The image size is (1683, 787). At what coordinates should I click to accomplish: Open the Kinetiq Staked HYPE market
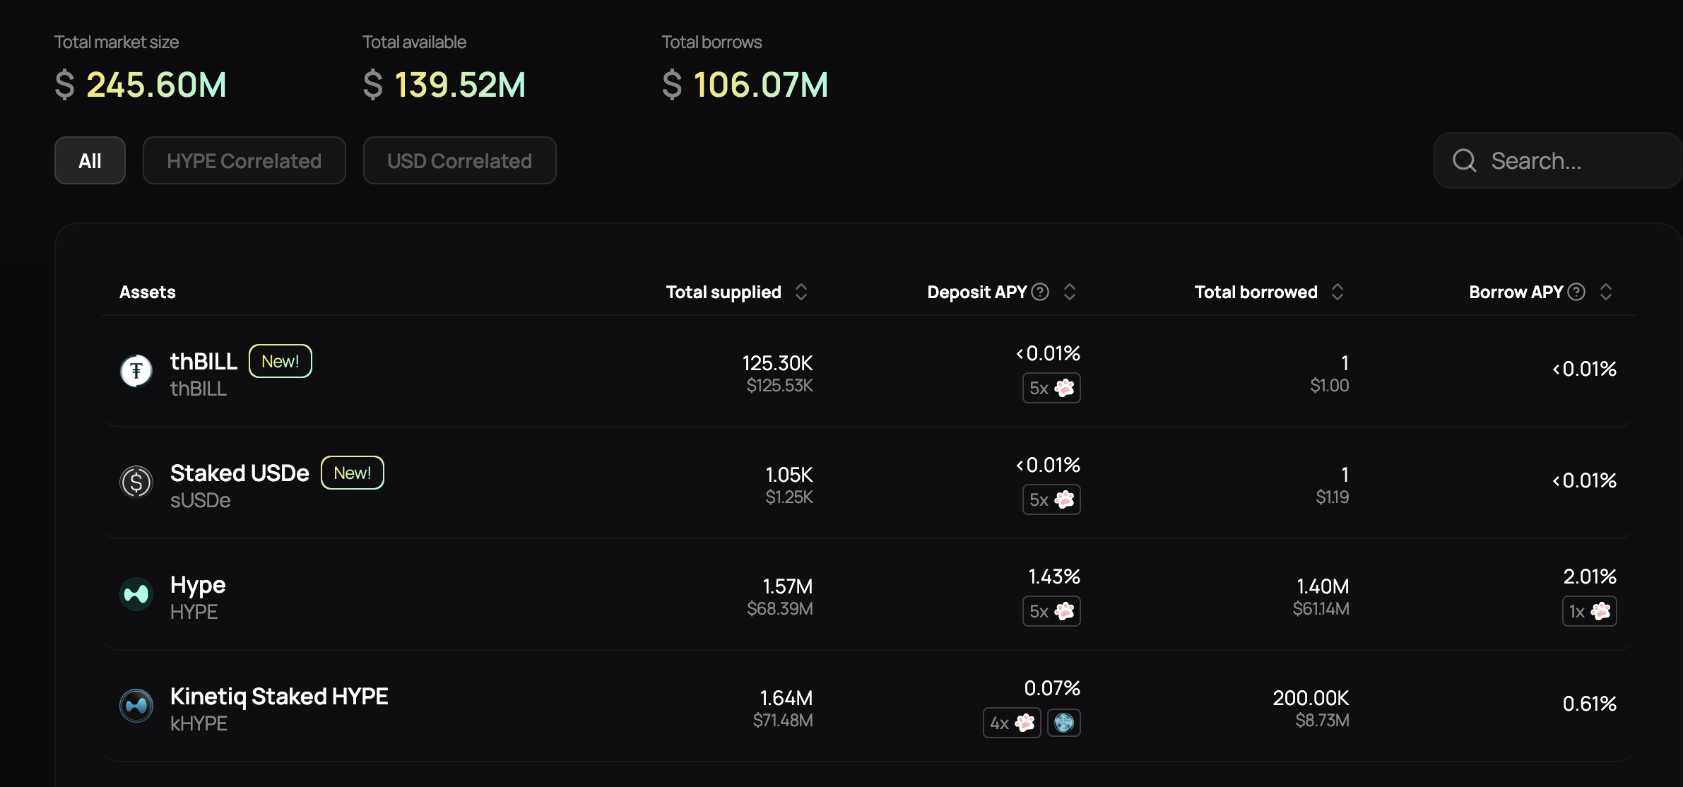coord(279,697)
